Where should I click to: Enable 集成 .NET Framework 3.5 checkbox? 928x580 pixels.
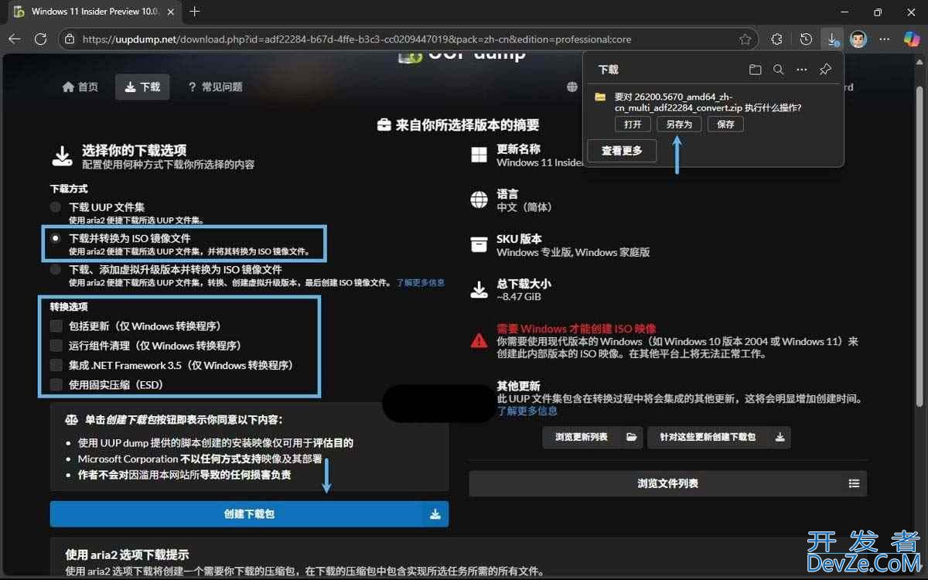[56, 365]
